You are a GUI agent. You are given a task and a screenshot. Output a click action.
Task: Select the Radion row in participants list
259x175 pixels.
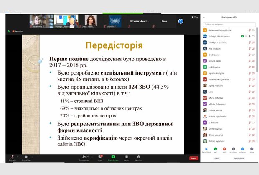click(229, 141)
